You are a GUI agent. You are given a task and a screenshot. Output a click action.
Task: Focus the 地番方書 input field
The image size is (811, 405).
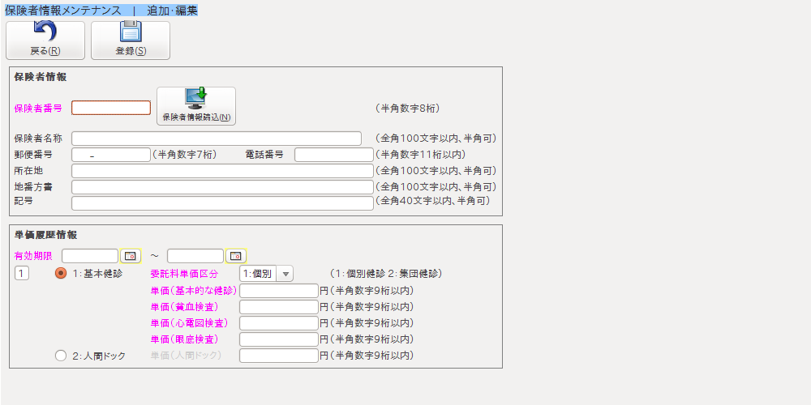(x=222, y=187)
